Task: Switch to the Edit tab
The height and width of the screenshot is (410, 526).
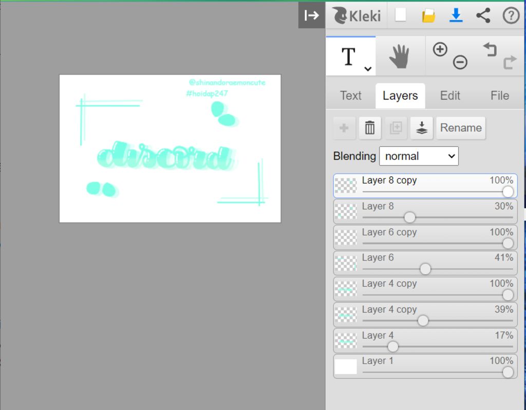Action: pyautogui.click(x=450, y=96)
